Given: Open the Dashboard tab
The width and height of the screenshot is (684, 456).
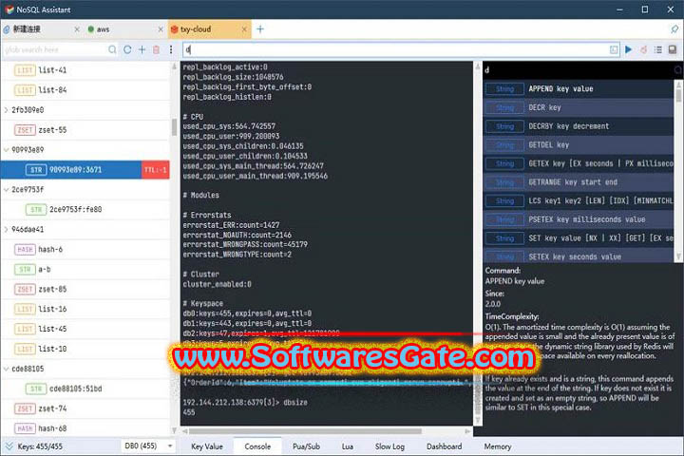Looking at the screenshot, I should (x=444, y=446).
